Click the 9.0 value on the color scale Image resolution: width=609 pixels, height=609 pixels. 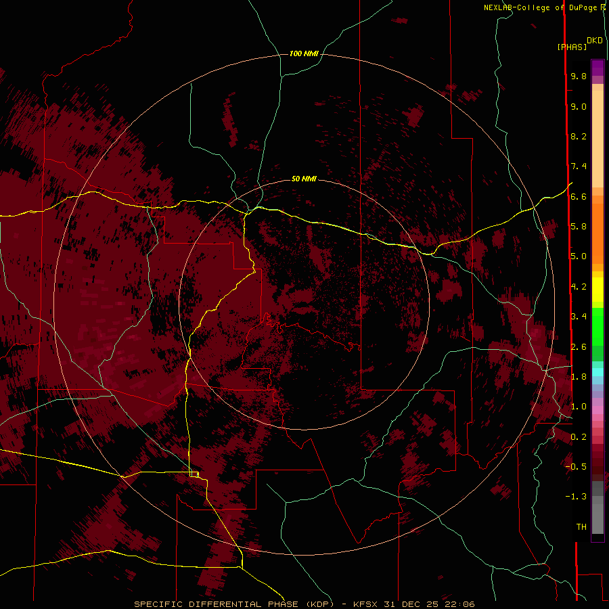pos(579,106)
